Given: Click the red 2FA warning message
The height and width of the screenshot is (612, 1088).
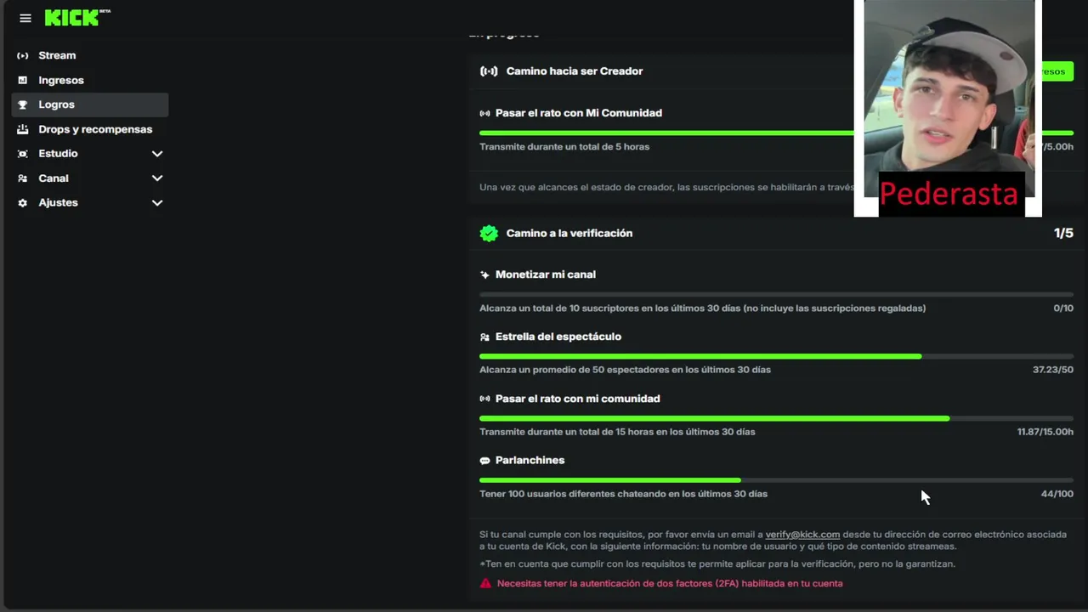Looking at the screenshot, I should click(670, 583).
